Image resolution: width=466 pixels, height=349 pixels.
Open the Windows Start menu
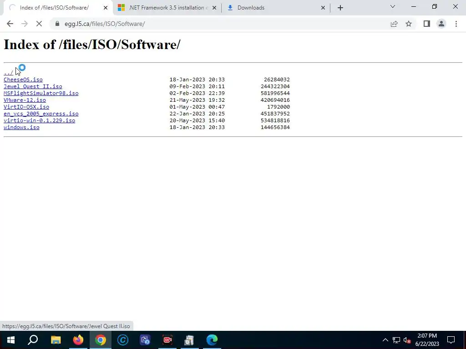click(x=11, y=340)
